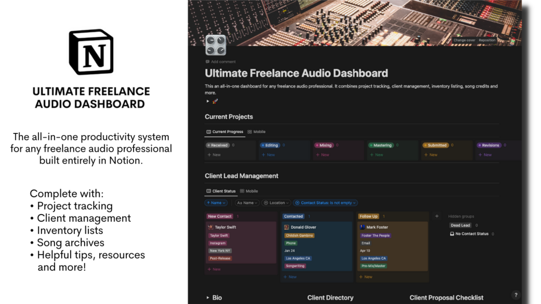Click the New York NY location tag

[x=220, y=251]
